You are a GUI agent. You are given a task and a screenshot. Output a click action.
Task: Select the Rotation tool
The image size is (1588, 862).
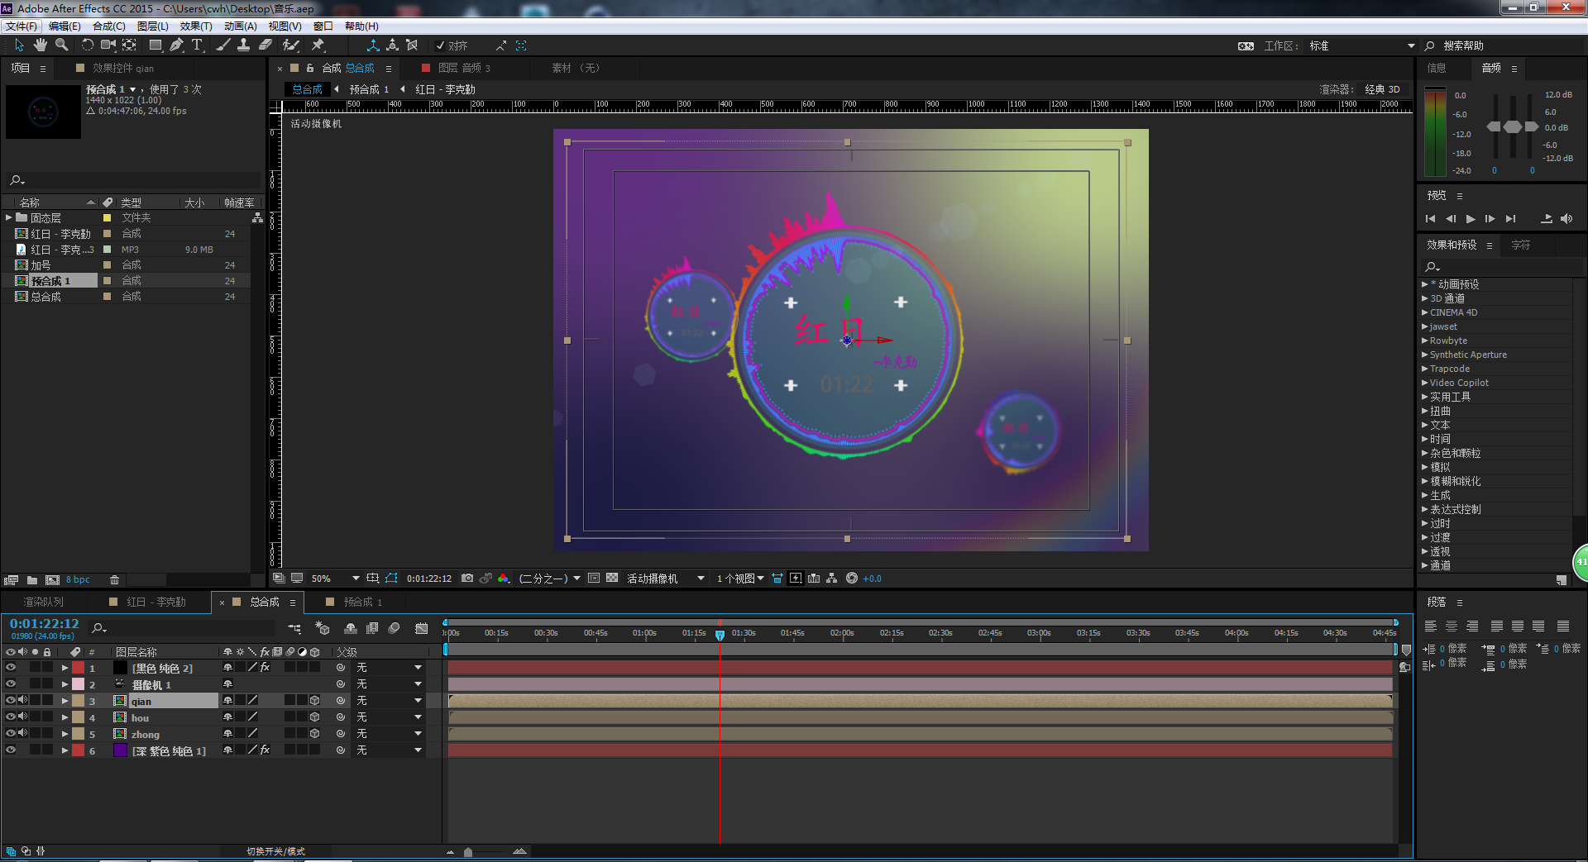(87, 45)
